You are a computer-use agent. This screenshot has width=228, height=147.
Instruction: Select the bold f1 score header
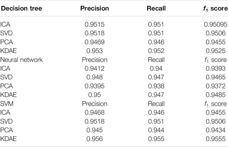point(215,9)
